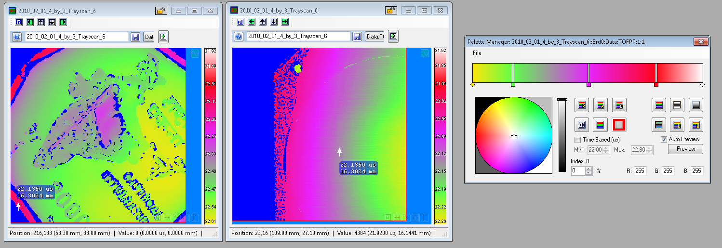This screenshot has width=722, height=248.
Task: Click the Preview button
Action: coord(685,149)
